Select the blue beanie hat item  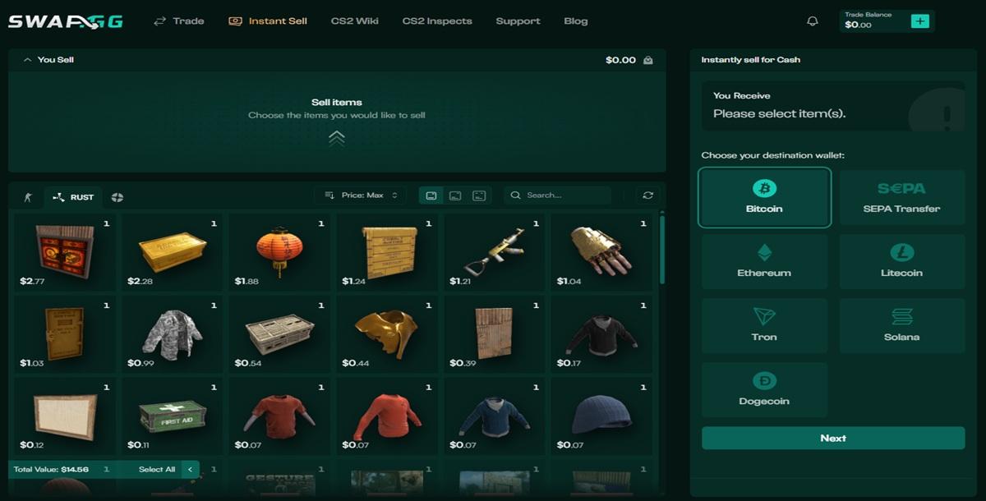(602, 416)
